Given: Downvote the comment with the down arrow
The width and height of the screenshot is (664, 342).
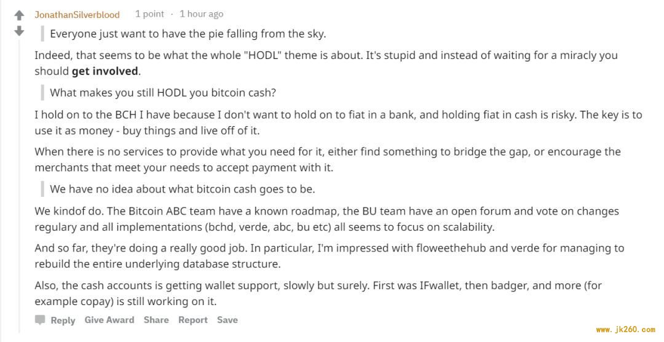Looking at the screenshot, I should pos(19,31).
